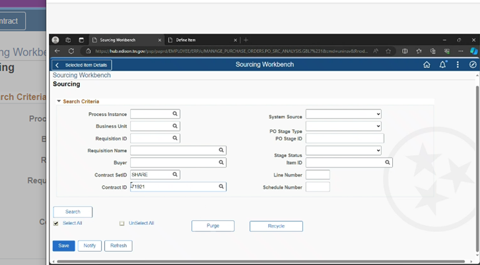The height and width of the screenshot is (265, 480).
Task: Switch to the Define Item browser tab
Action: coord(203,40)
